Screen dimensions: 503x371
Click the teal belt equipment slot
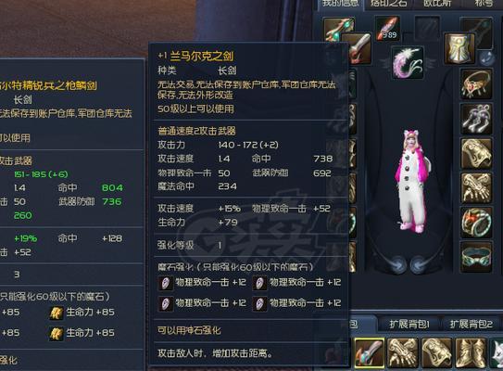pos(476,257)
